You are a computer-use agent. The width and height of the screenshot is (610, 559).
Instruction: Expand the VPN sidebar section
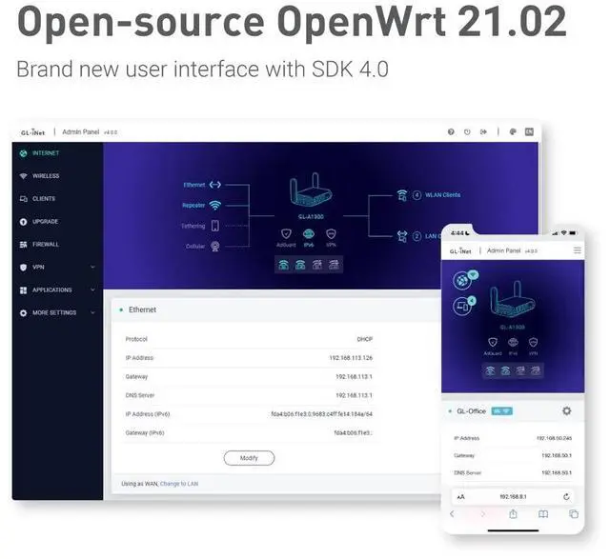point(55,268)
